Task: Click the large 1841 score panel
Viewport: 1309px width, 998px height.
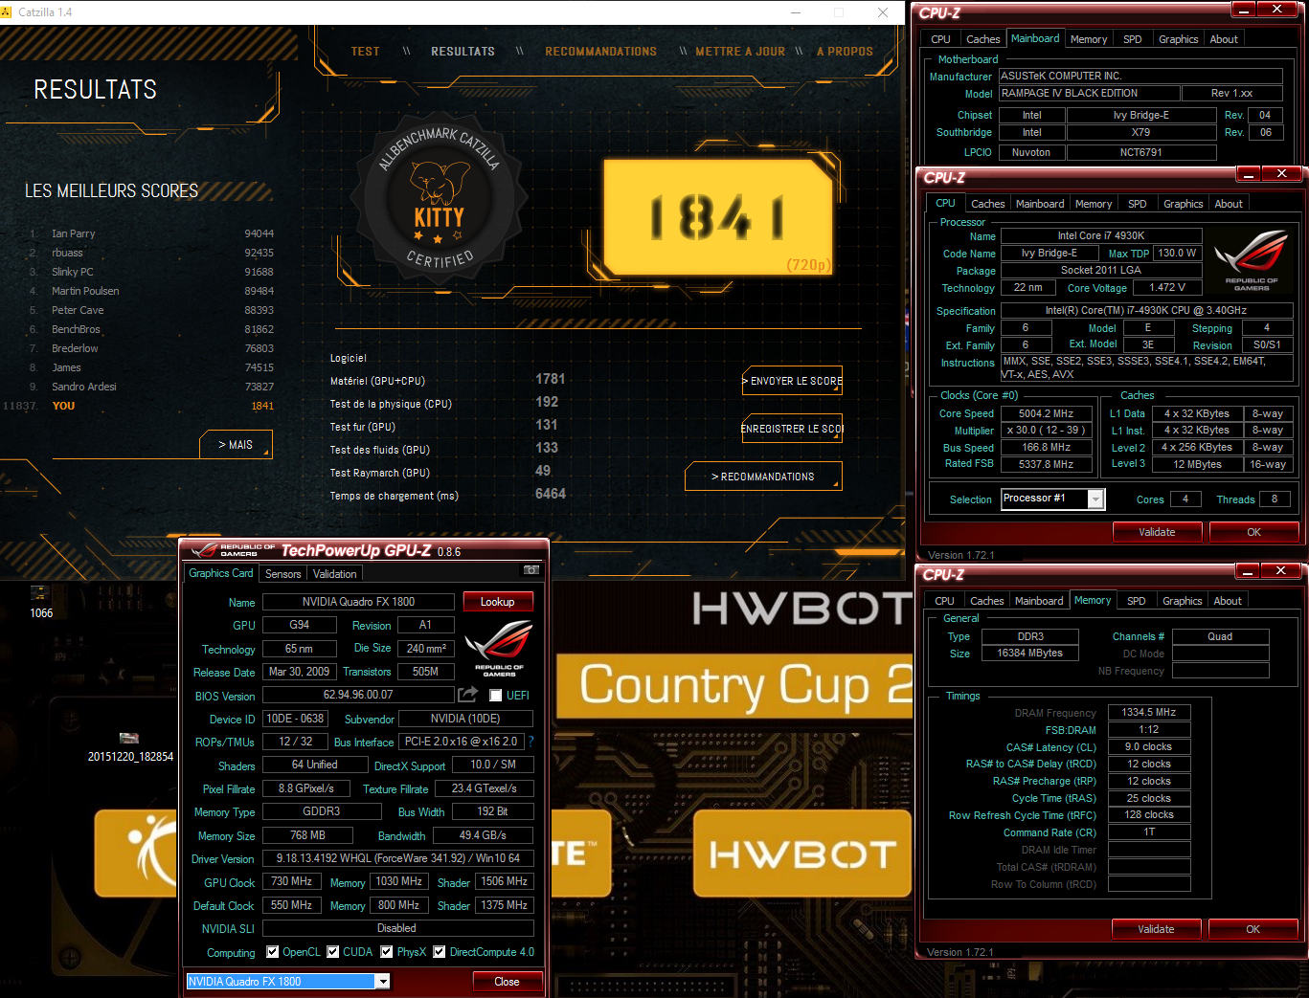Action: (717, 217)
